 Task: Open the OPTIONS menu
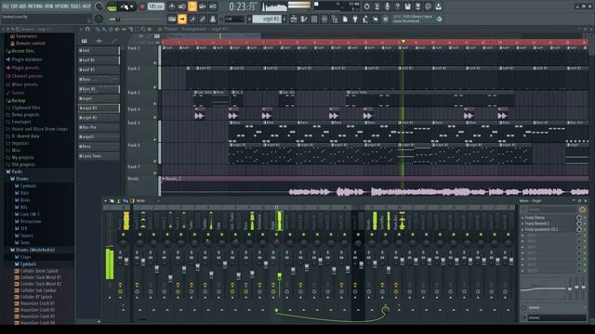(x=62, y=6)
